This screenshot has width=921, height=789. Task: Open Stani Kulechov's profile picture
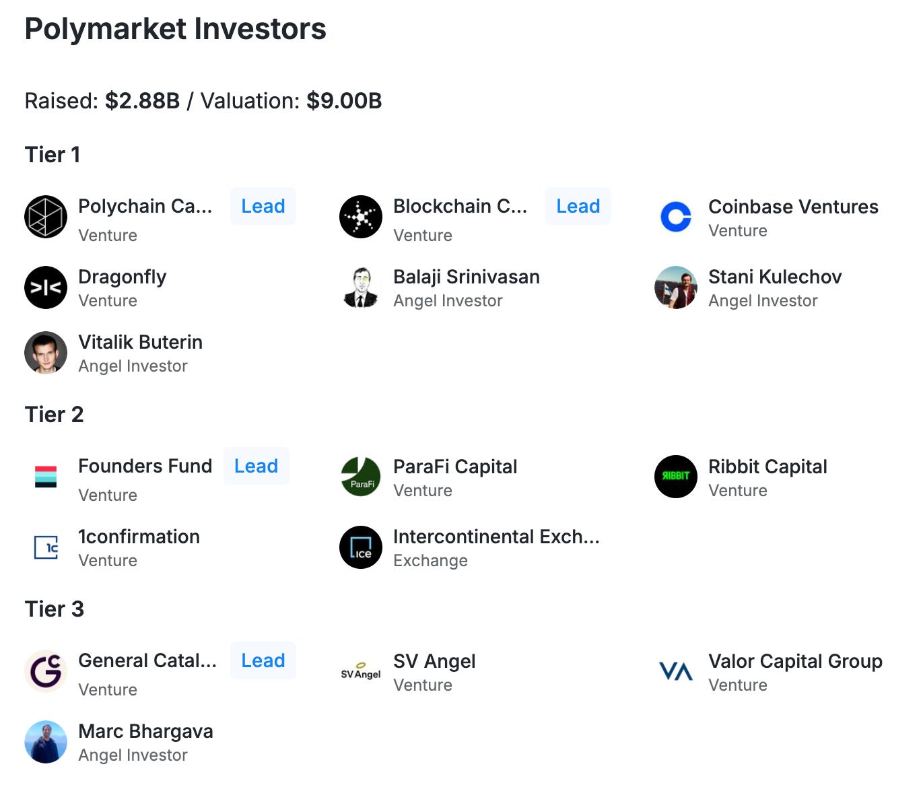(676, 287)
